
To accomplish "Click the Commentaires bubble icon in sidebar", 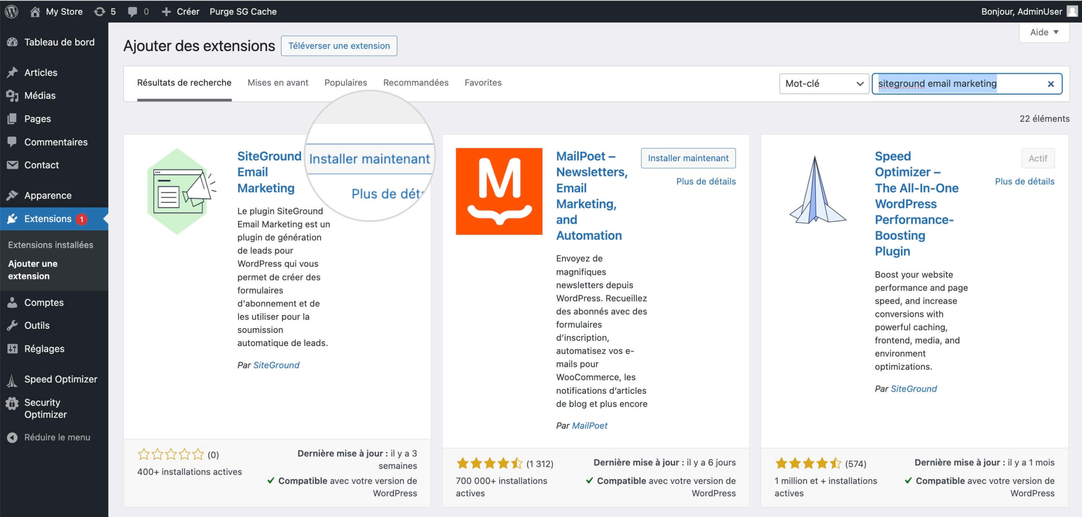I will tap(12, 142).
